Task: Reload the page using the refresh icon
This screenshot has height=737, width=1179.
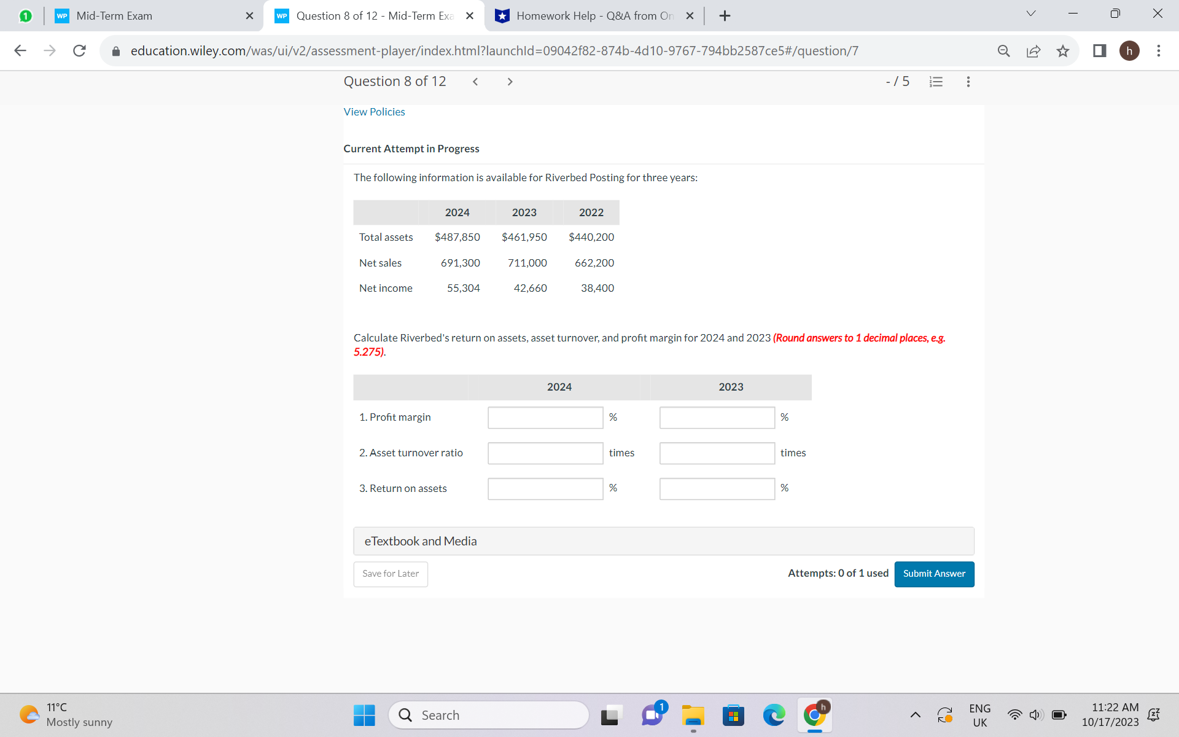Action: point(79,51)
